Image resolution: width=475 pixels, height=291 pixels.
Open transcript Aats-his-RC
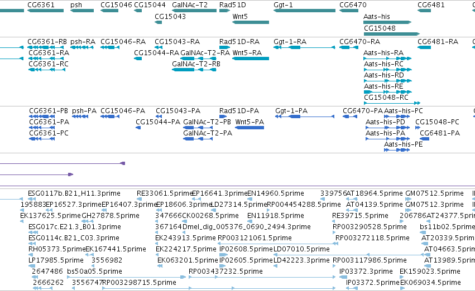coord(383,64)
